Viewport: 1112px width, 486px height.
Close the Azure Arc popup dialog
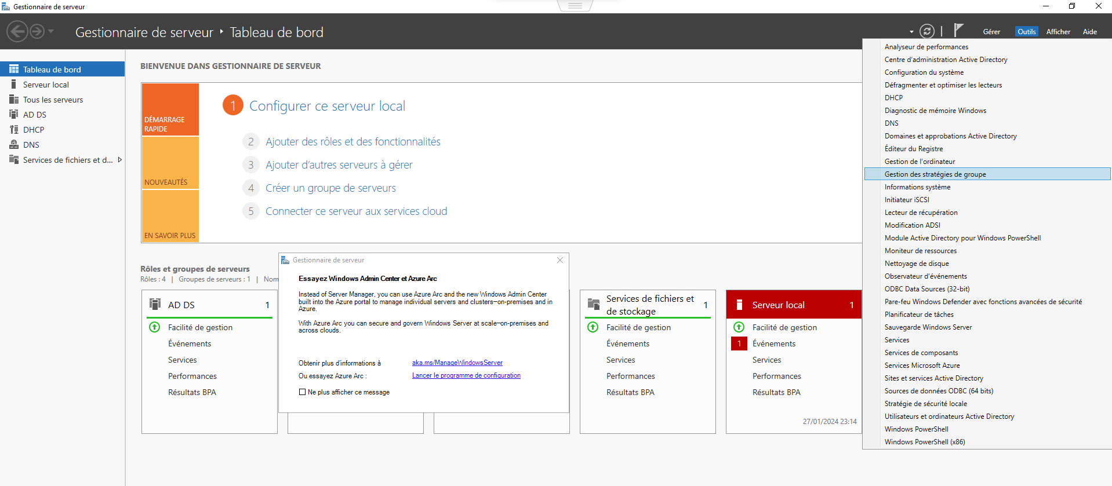point(560,260)
